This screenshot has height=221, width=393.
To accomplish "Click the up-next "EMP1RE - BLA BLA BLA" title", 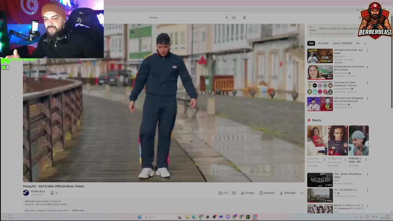I will [x=338, y=29].
